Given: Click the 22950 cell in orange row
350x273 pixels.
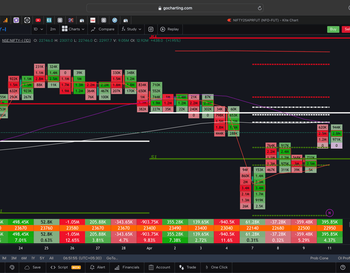Looking at the screenshot, I should (329, 228).
